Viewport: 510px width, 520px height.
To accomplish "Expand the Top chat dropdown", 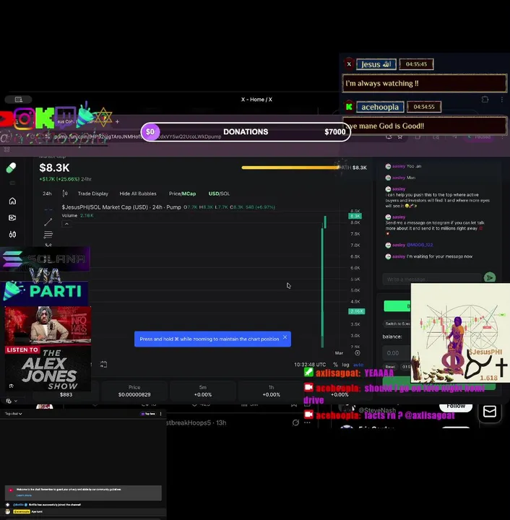I will [x=14, y=414].
